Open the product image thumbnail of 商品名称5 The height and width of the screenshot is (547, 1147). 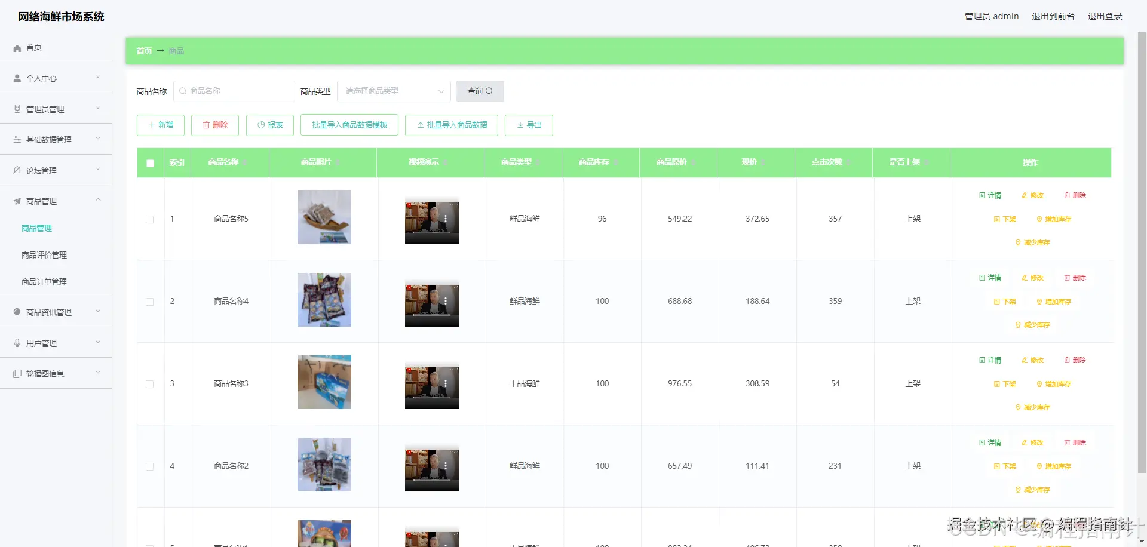[x=324, y=217]
